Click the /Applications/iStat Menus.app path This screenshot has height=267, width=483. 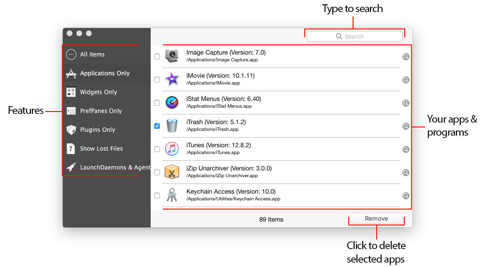point(219,106)
